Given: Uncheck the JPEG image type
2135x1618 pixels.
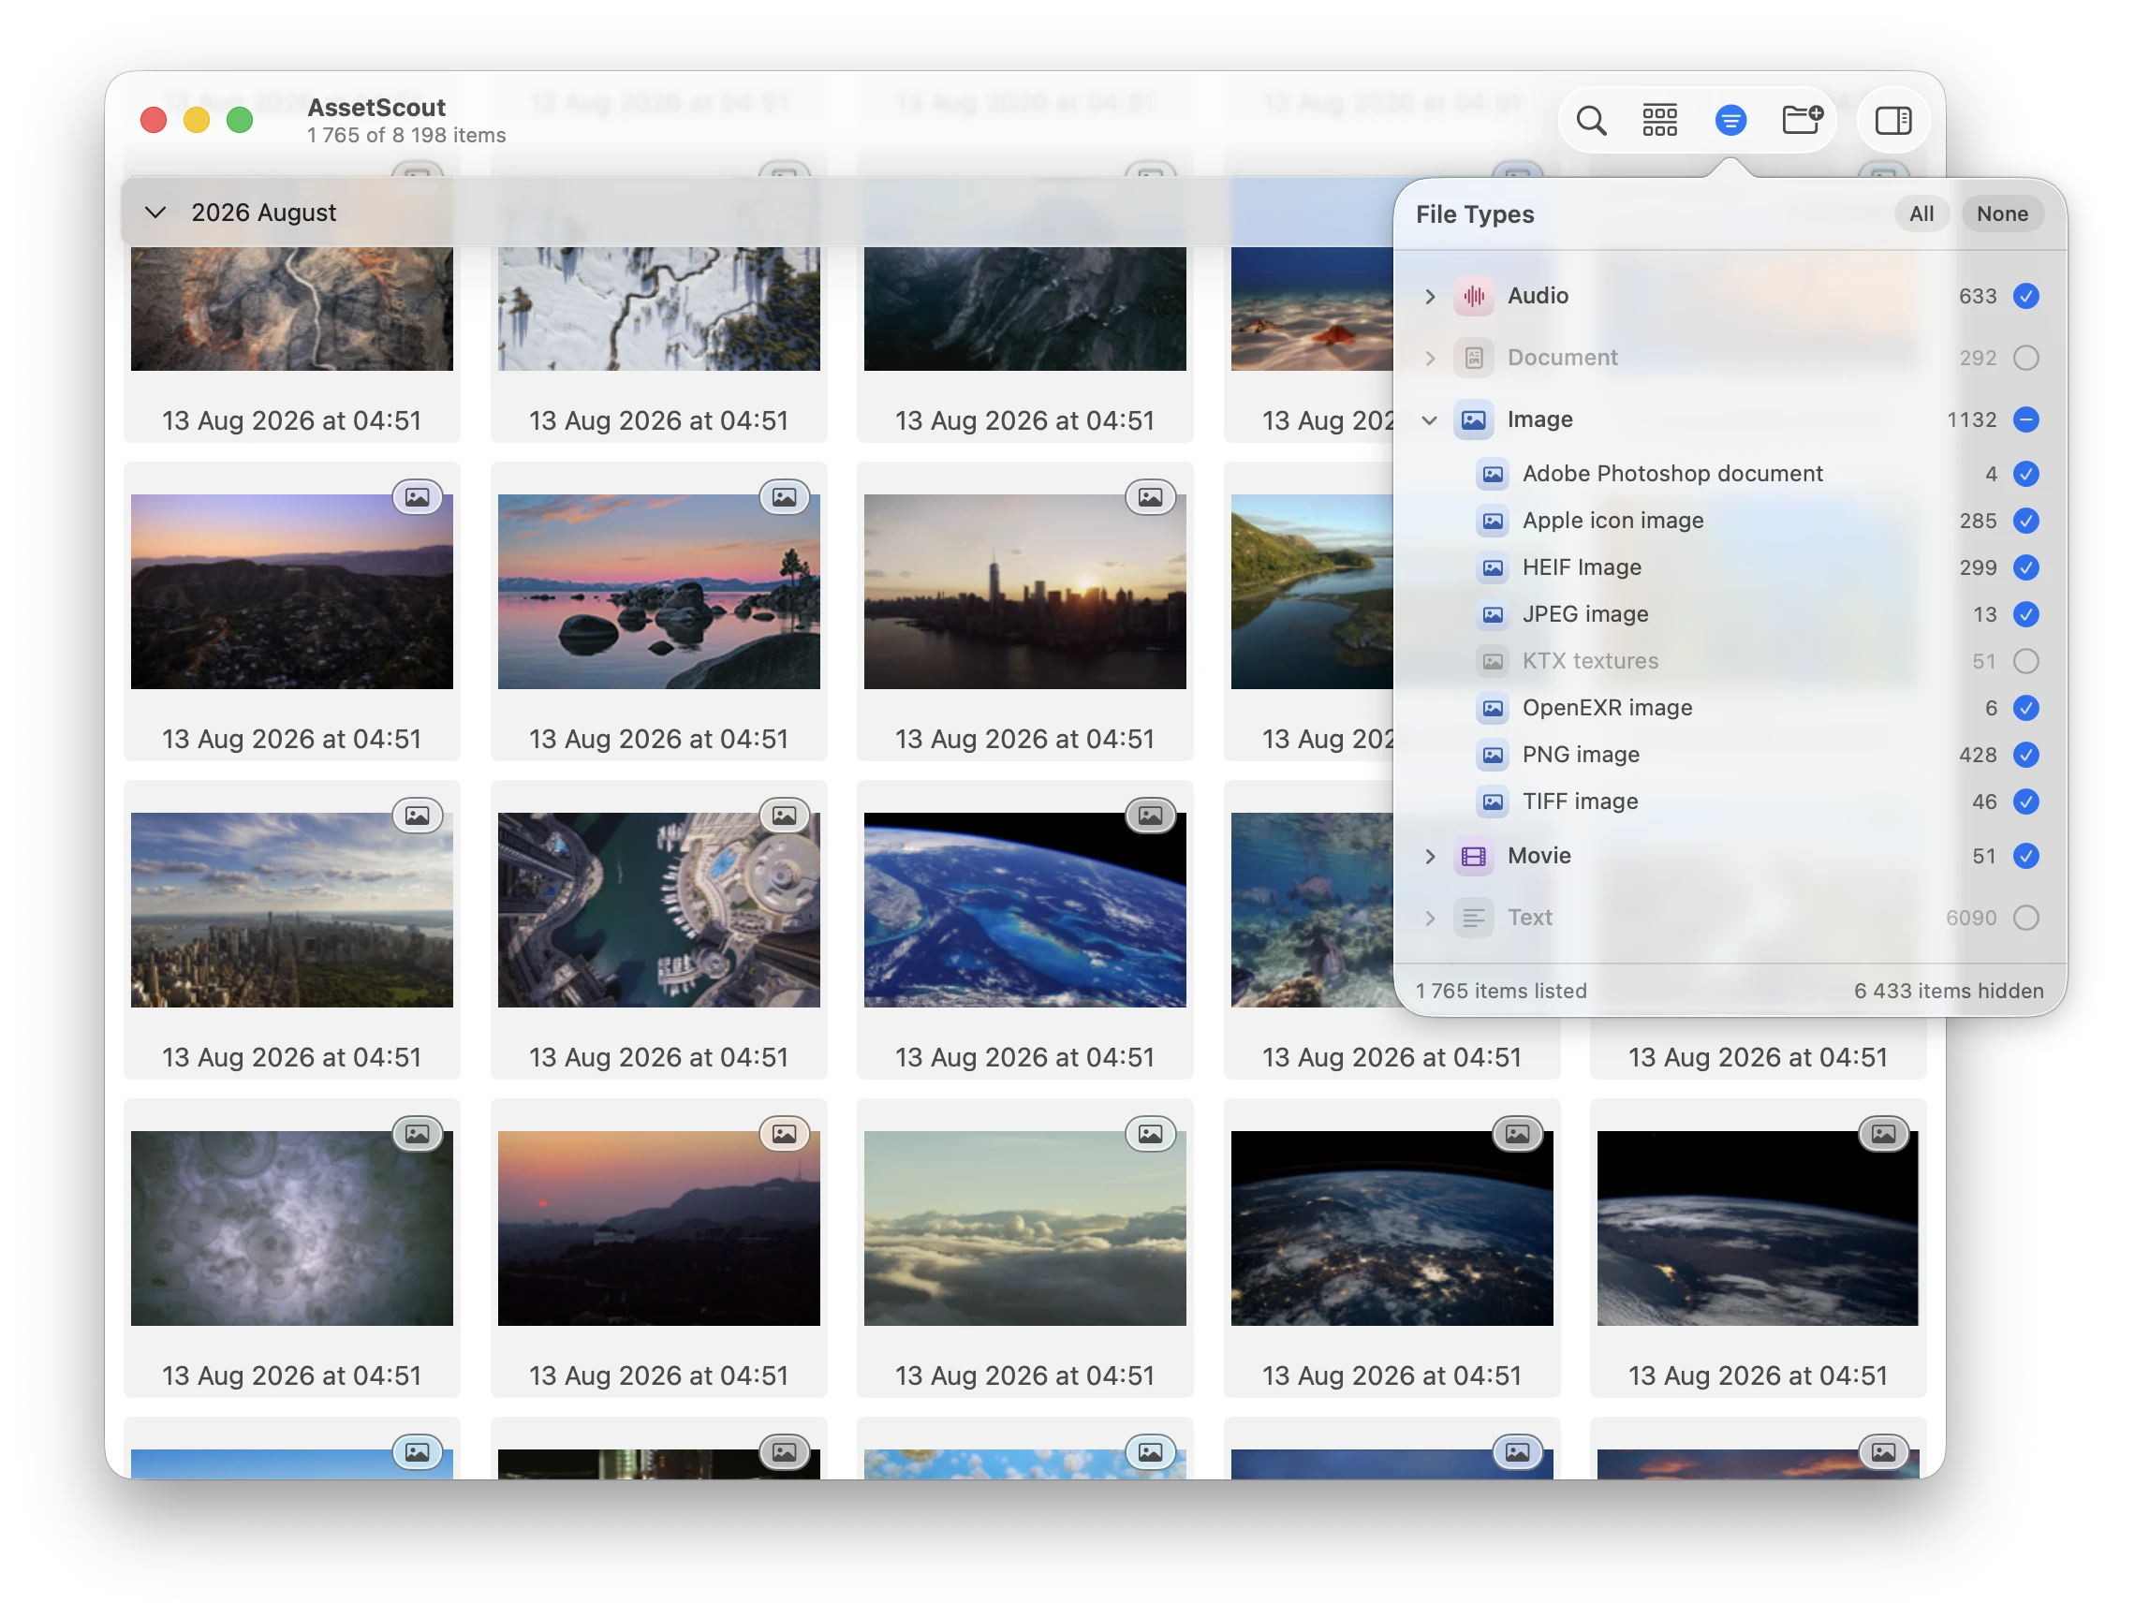Looking at the screenshot, I should pyautogui.click(x=2026, y=615).
